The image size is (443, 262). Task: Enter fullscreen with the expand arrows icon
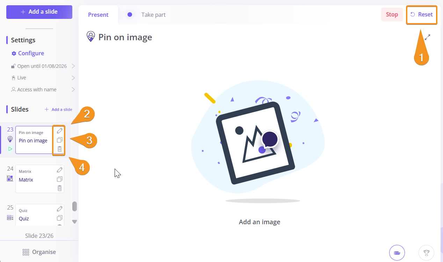427,37
